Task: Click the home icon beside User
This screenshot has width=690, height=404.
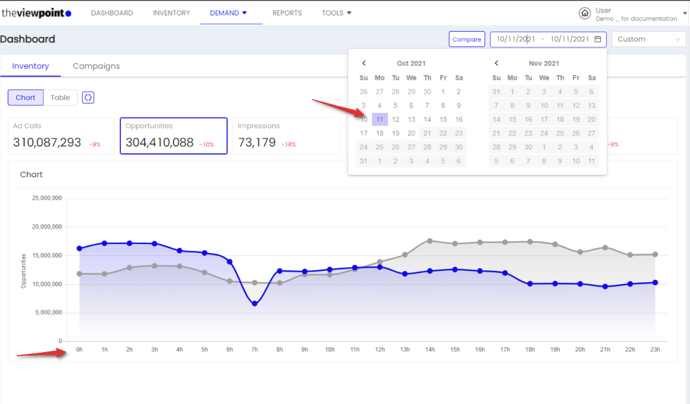Action: 584,13
